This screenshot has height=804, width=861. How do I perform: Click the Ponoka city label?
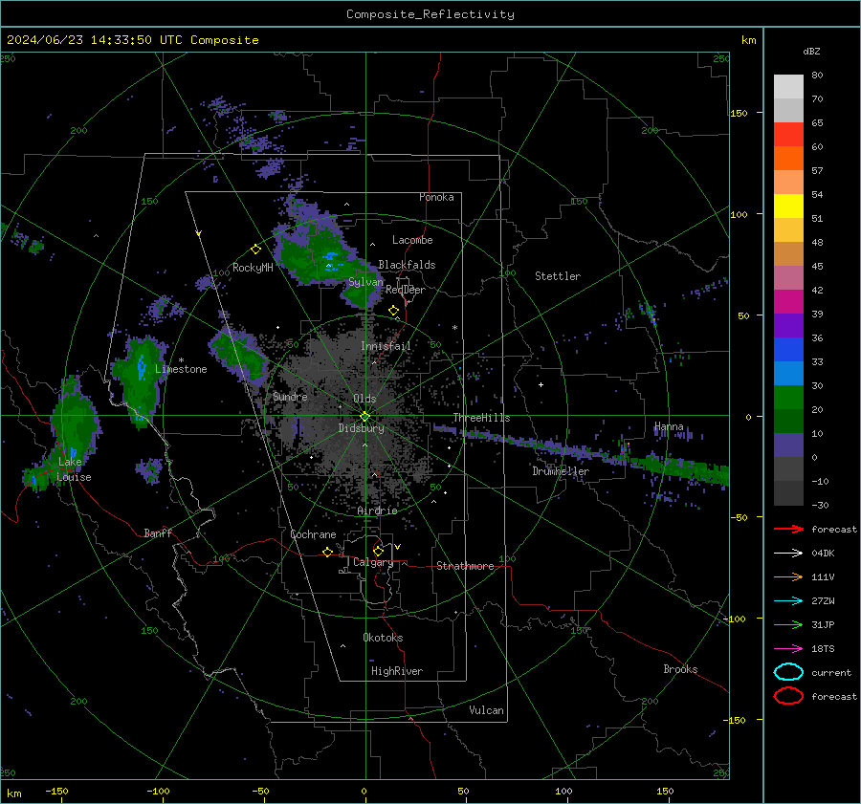[x=436, y=197]
